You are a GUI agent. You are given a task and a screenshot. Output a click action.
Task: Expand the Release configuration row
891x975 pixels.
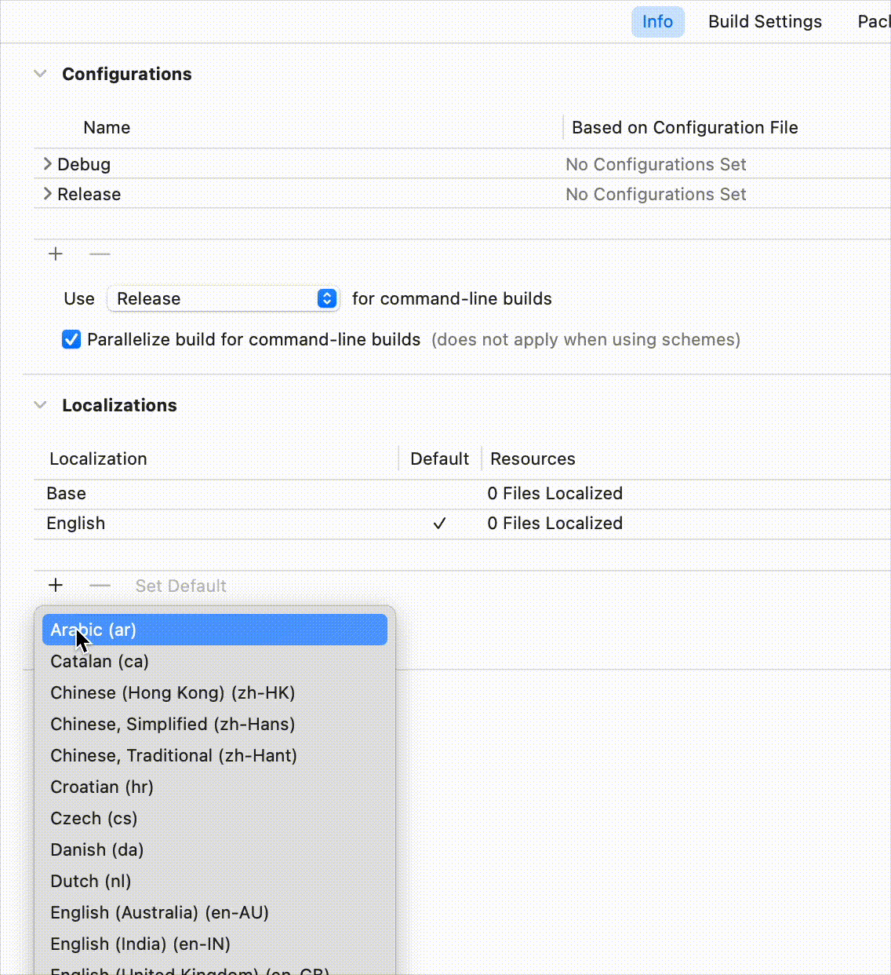point(48,194)
